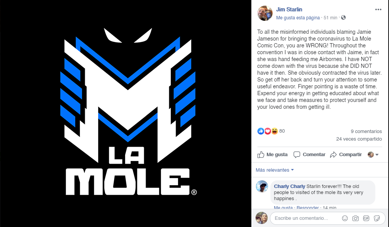View the '24 veces compartido' shares
The image size is (389, 227).
pyautogui.click(x=359, y=139)
